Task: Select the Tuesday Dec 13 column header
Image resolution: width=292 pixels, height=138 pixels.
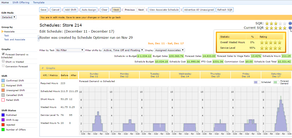Action: [x=155, y=75]
